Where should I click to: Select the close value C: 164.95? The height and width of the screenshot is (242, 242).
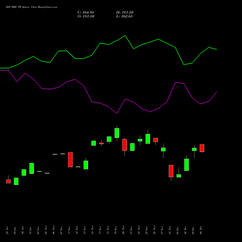[86, 12]
